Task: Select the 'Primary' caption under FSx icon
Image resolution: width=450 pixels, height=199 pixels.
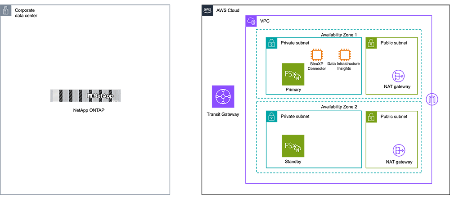Action: 293,90
